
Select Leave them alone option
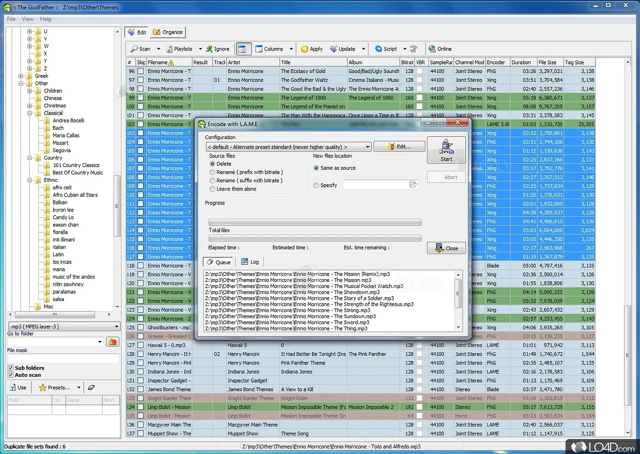233,189
